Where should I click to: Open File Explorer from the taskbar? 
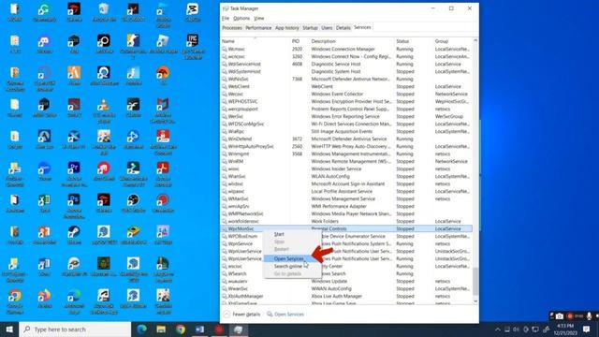[x=161, y=330]
